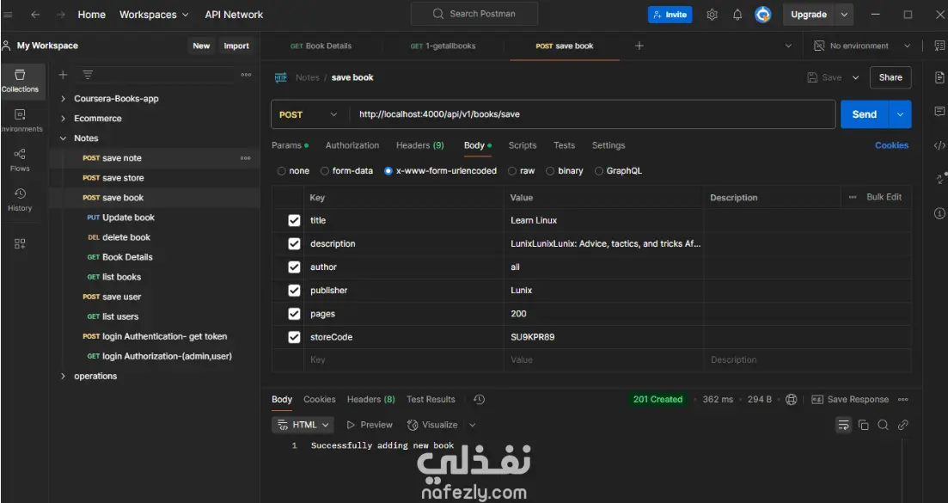Uncheck the title parameter checkbox
This screenshot has width=948, height=503.
[x=294, y=221]
